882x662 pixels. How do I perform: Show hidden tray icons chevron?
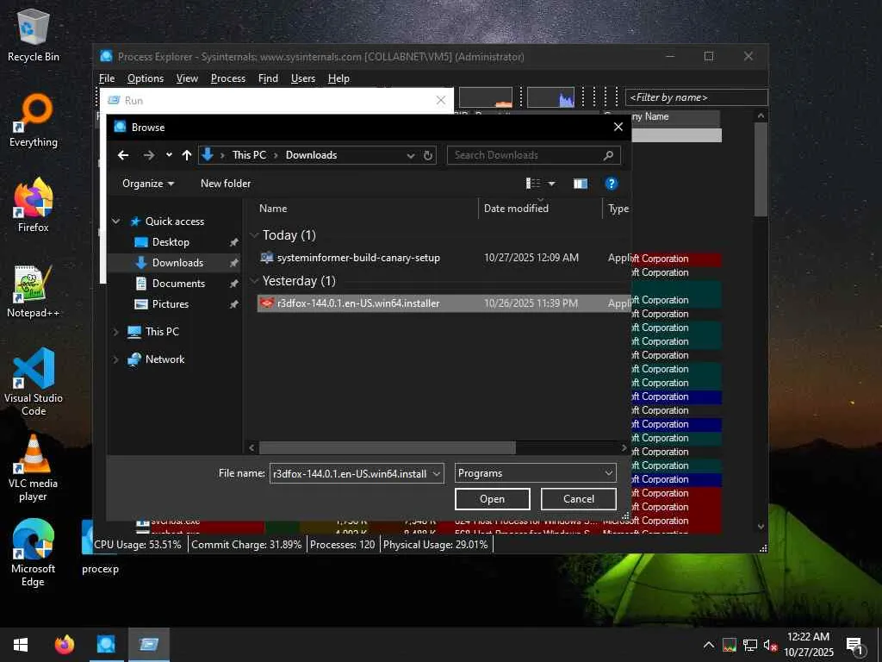pos(709,645)
